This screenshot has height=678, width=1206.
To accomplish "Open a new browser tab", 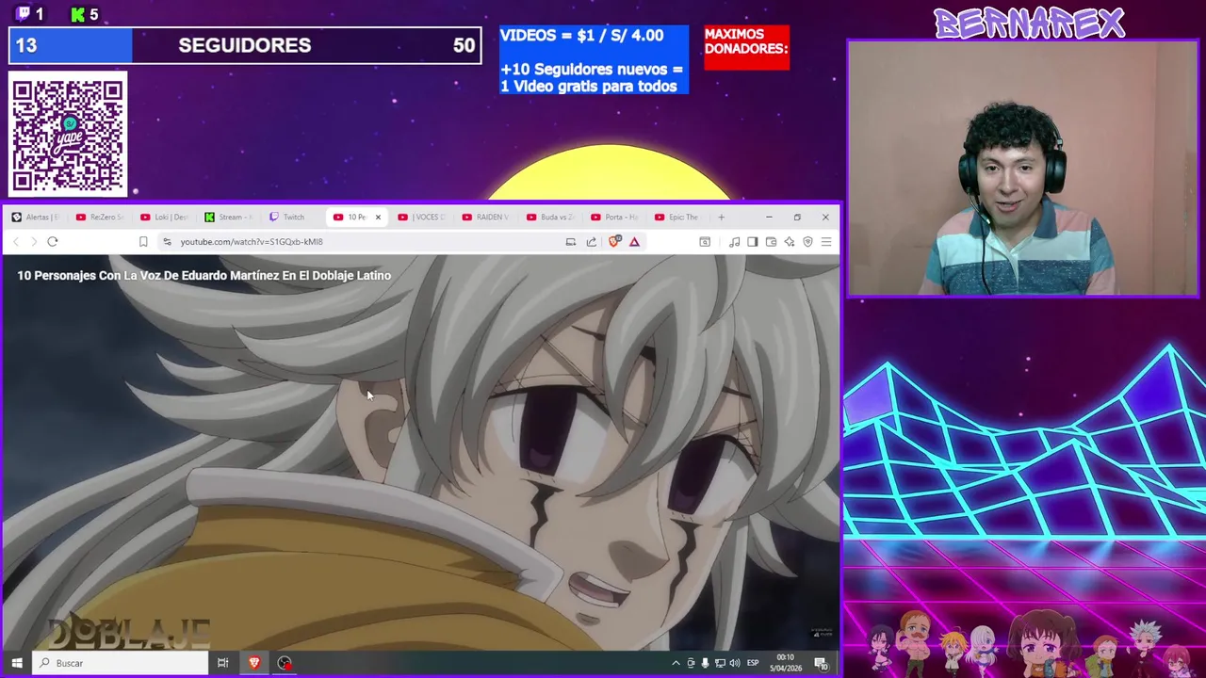I will [721, 218].
